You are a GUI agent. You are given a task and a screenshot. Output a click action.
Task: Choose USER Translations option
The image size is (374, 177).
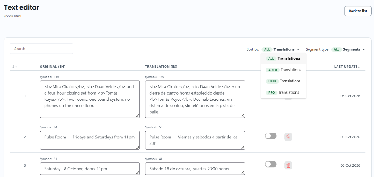coord(284,81)
